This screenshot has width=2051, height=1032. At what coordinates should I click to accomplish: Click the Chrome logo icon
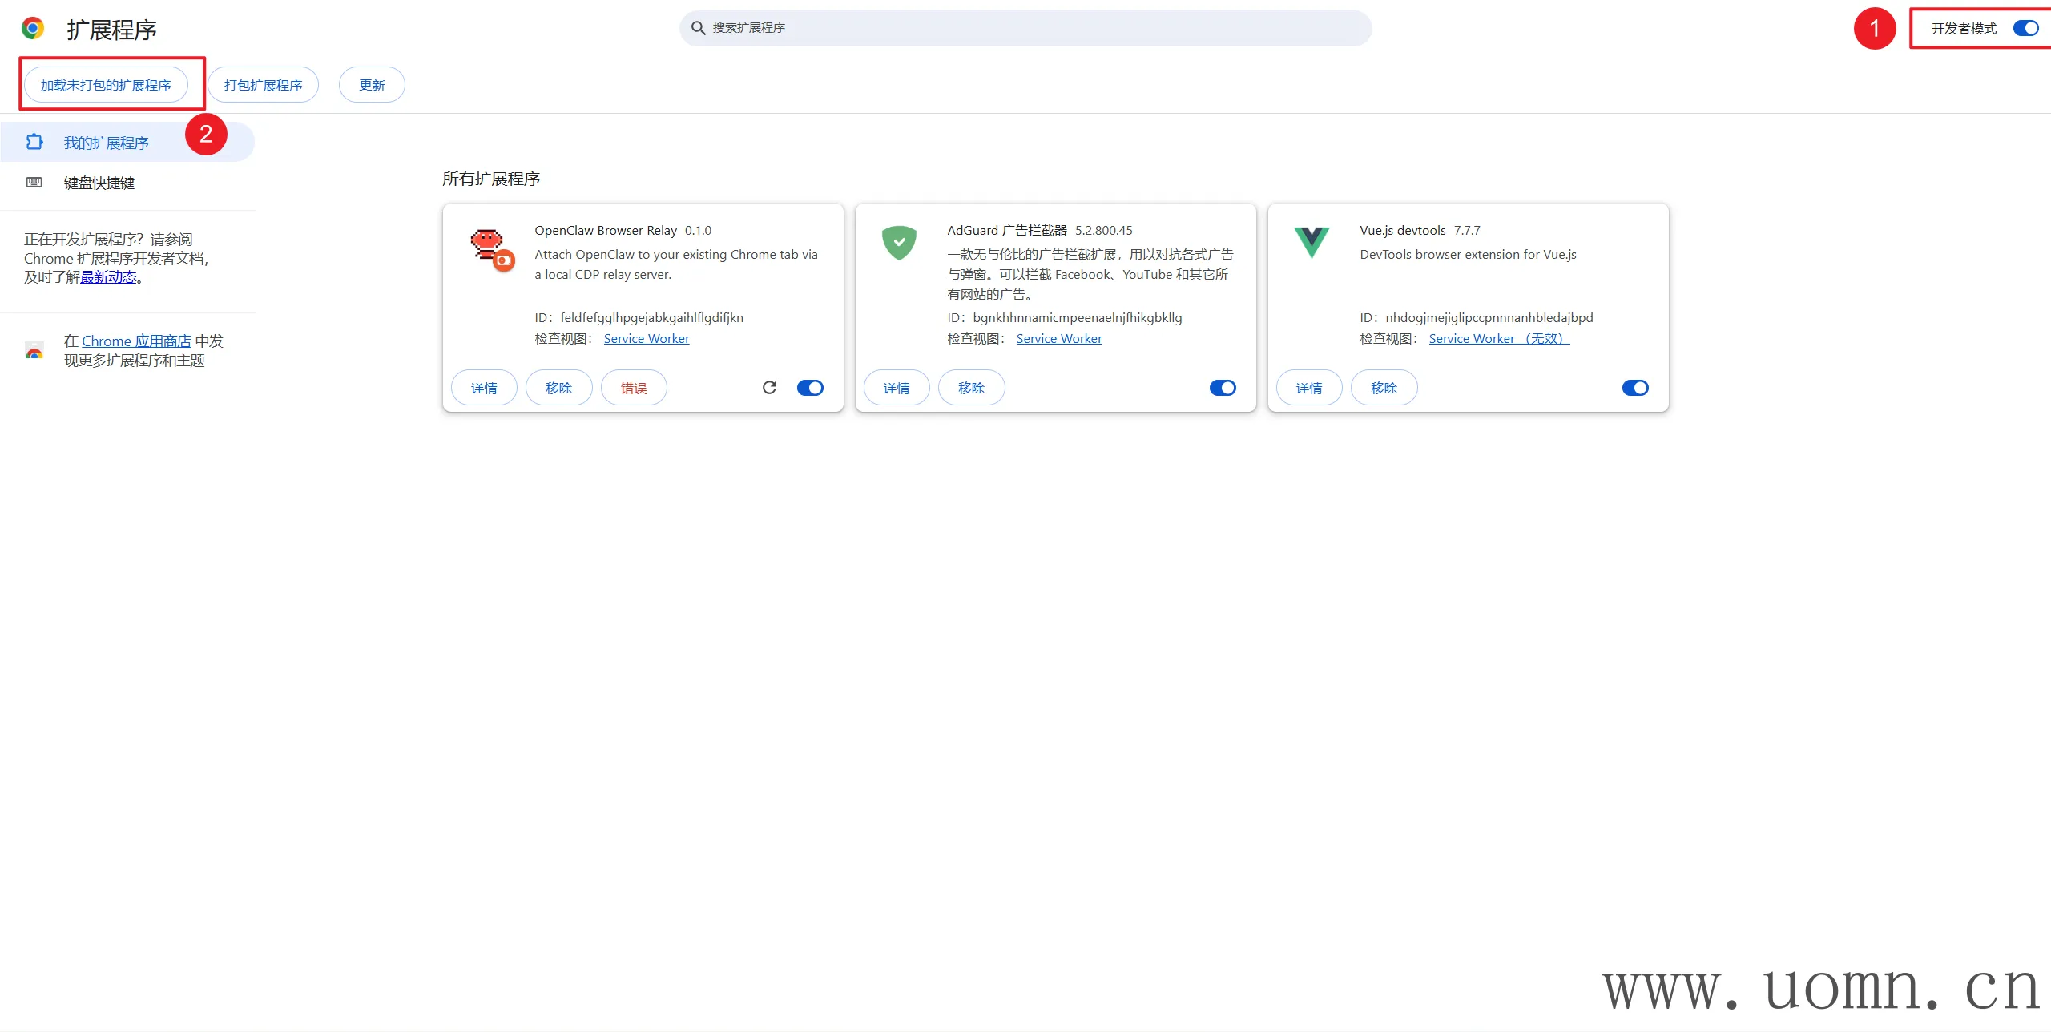tap(33, 29)
